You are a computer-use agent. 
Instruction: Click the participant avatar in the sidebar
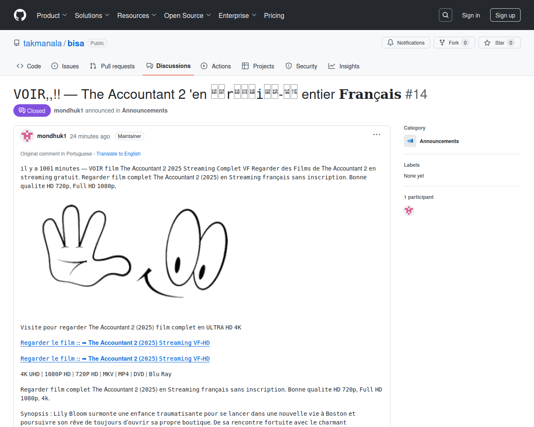coord(409,211)
